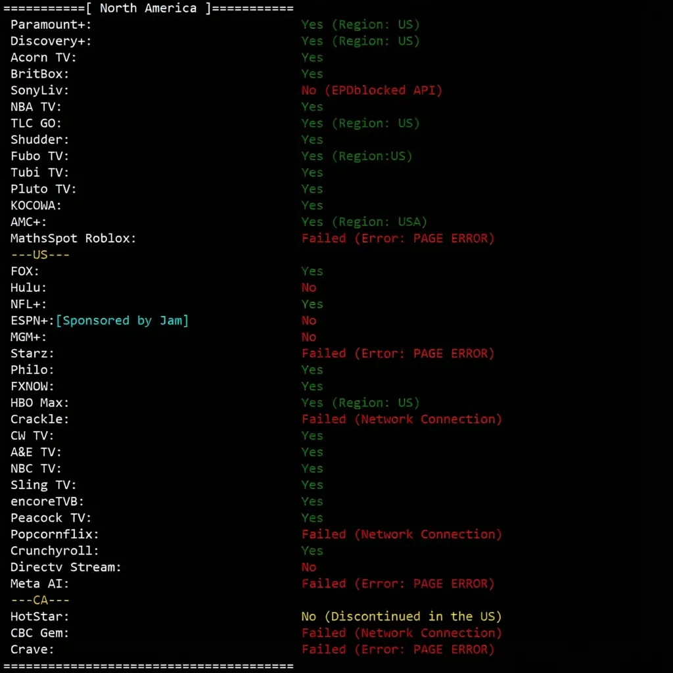Click the 'TLC GO:' label
The height and width of the screenshot is (673, 673).
coord(36,123)
